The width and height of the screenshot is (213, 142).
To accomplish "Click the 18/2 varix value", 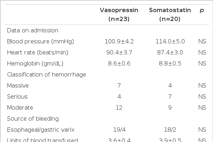I will 170,130.
